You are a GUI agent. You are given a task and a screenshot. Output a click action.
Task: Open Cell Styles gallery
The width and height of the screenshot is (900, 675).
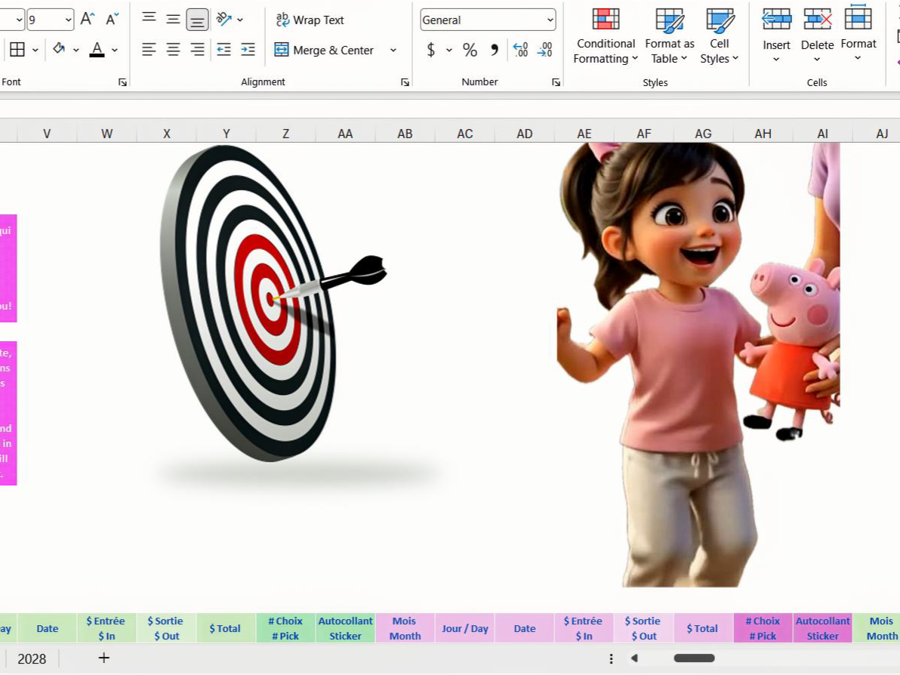(x=720, y=35)
